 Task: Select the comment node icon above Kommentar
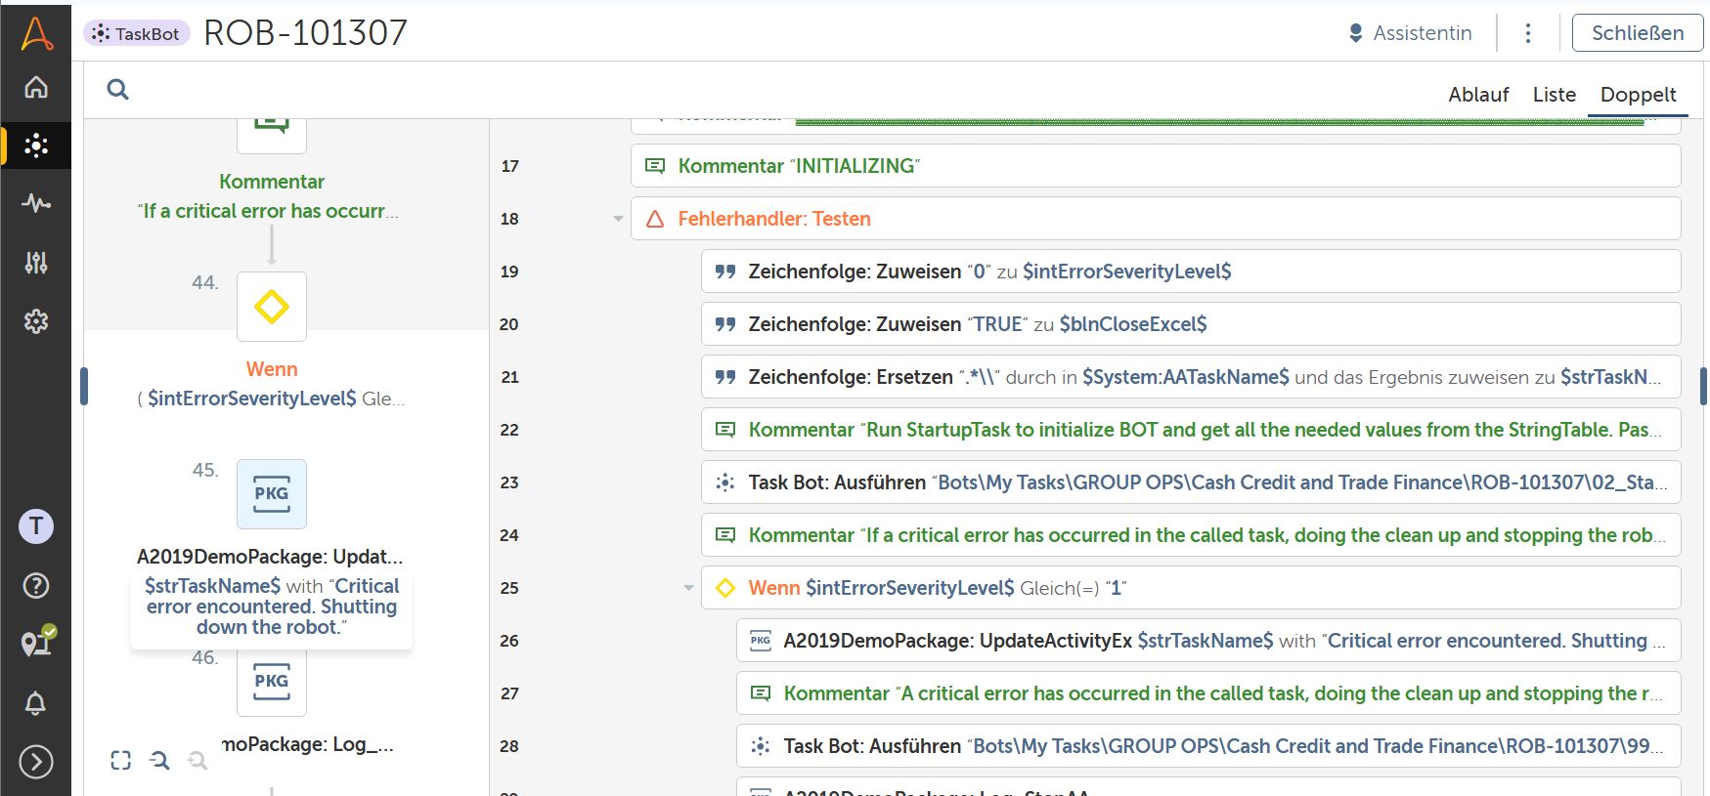(272, 134)
